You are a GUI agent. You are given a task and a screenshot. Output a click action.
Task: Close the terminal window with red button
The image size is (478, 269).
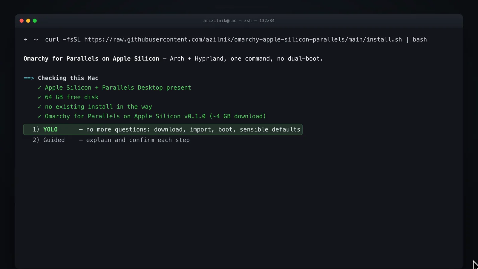(22, 21)
